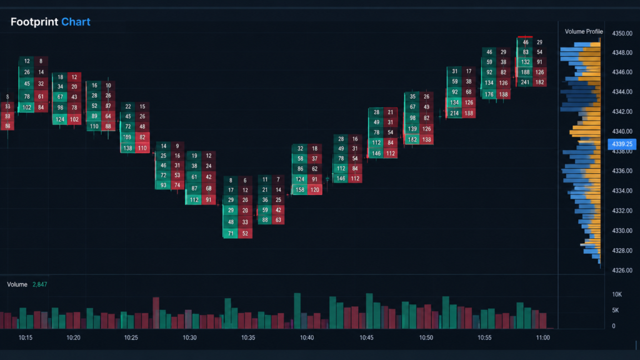Click the red high marker above the last candle
This screenshot has height=360, width=640.
click(x=525, y=37)
